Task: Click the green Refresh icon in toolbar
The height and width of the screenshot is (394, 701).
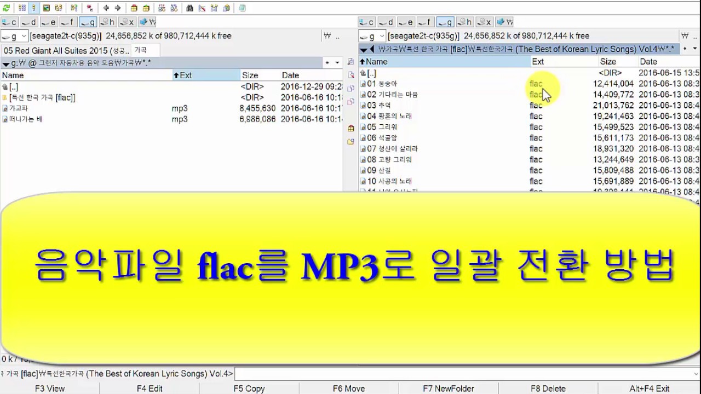Action: [x=6, y=8]
